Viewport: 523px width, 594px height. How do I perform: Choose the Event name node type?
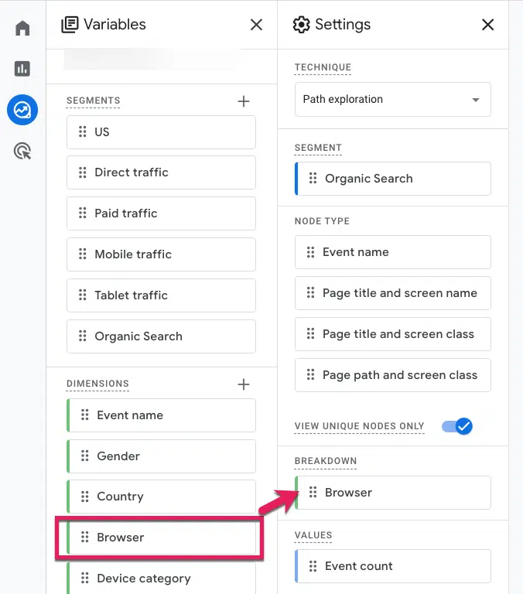tap(392, 252)
